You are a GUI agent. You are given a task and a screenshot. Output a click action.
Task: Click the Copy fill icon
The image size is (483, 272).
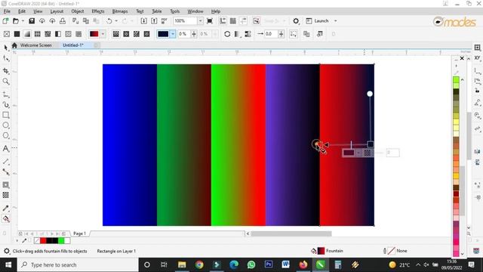[306, 34]
